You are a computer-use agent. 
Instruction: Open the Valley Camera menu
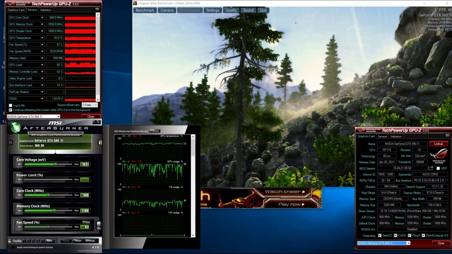coord(167,10)
